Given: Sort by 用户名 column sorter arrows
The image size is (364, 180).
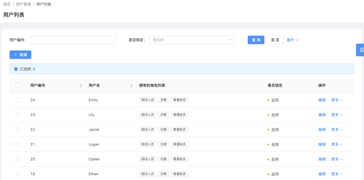Looking at the screenshot, I should [x=132, y=86].
